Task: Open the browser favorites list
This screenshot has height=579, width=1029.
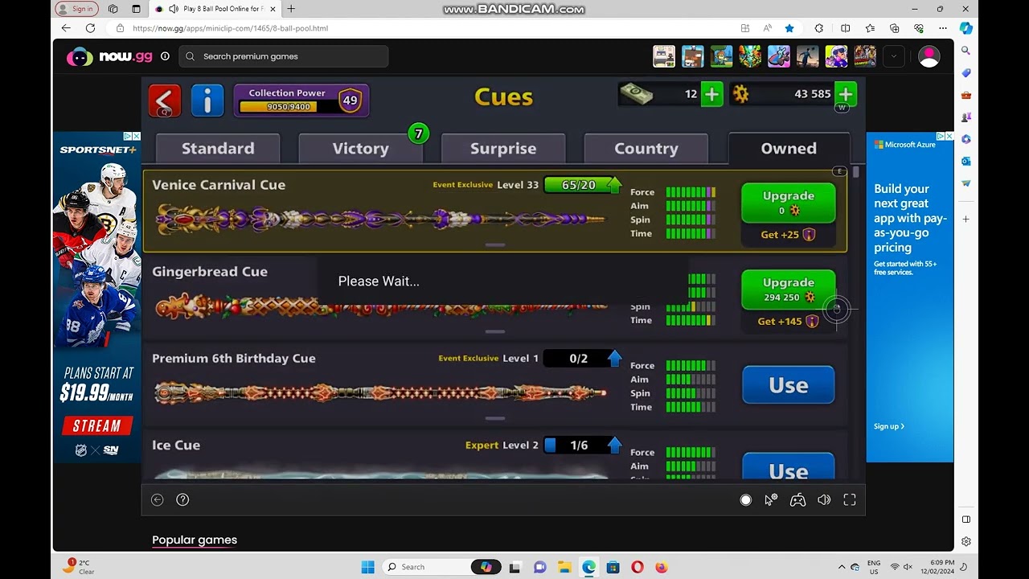Action: tap(870, 28)
